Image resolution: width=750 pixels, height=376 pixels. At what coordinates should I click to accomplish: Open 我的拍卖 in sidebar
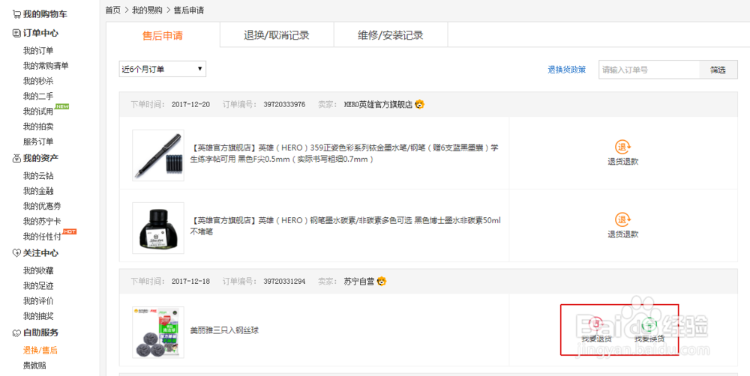[38, 127]
